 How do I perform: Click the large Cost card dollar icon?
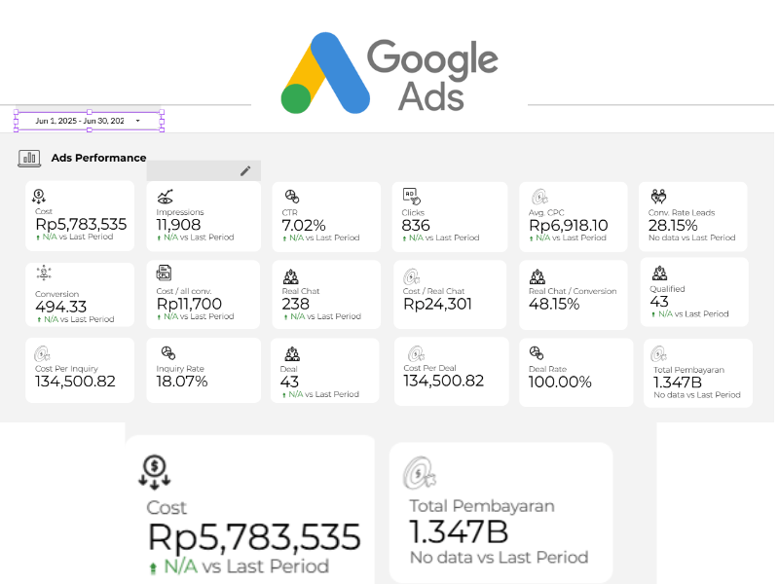tap(155, 472)
